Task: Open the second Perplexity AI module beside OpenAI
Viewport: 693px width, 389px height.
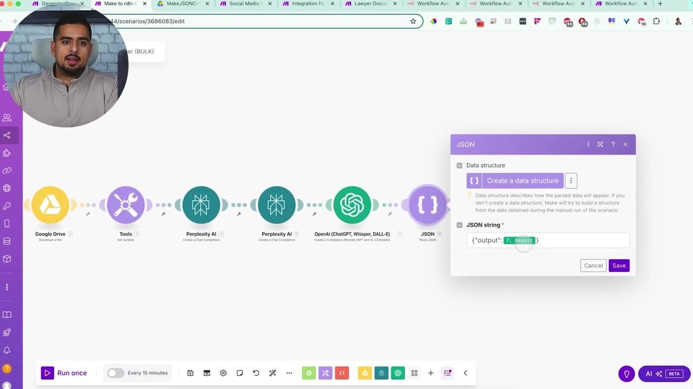Action: [x=277, y=205]
